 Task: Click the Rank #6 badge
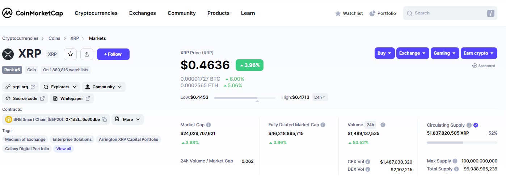[x=12, y=70]
